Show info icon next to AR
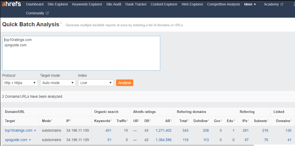 click(x=171, y=120)
